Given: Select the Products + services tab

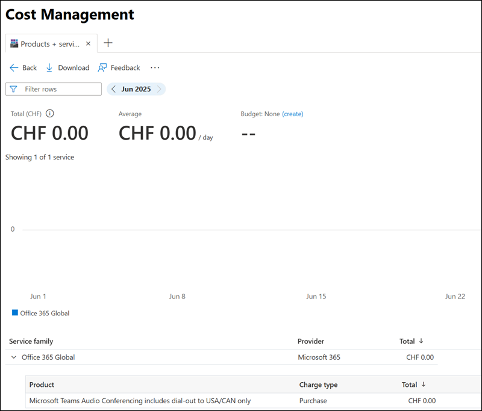Looking at the screenshot, I should (51, 43).
